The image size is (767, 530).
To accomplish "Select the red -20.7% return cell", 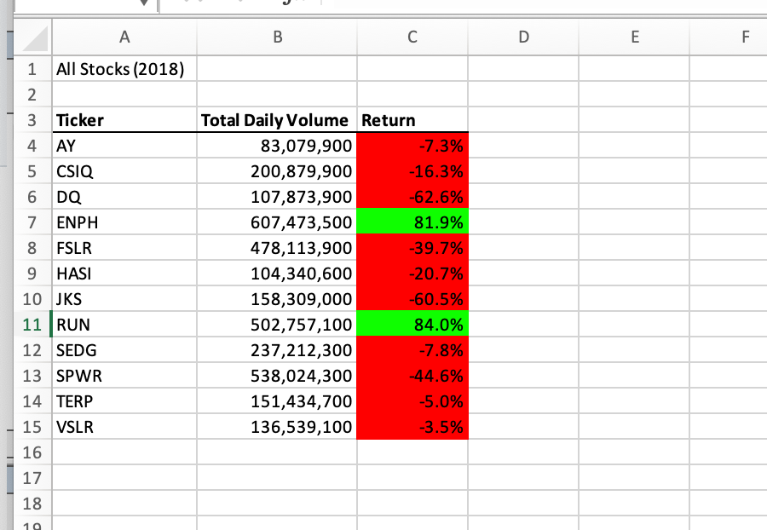I will point(412,274).
